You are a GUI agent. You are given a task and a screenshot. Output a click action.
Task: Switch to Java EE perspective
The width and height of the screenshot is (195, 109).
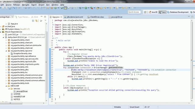(153, 12)
